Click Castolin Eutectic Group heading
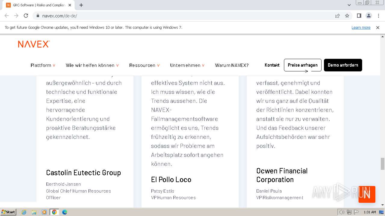 (x=83, y=173)
